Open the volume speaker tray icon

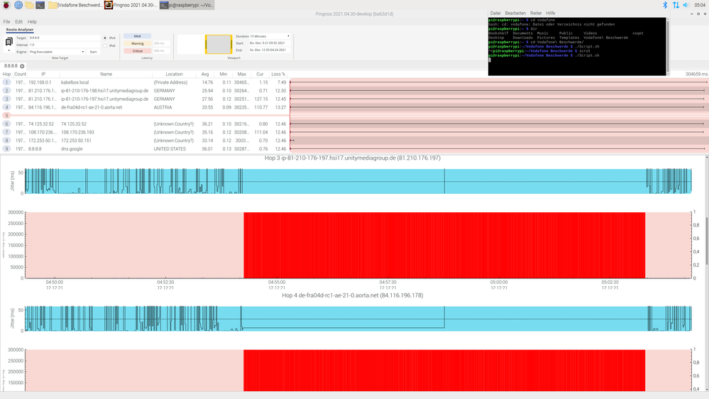(x=686, y=5)
